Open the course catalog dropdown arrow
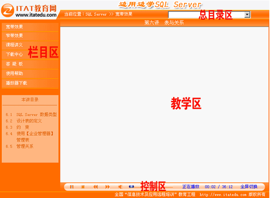The height and width of the screenshot is (198, 270). [247, 15]
